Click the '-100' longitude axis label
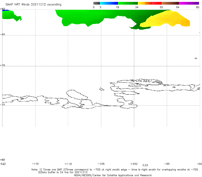The height and width of the screenshot is (177, 202). point(134,164)
